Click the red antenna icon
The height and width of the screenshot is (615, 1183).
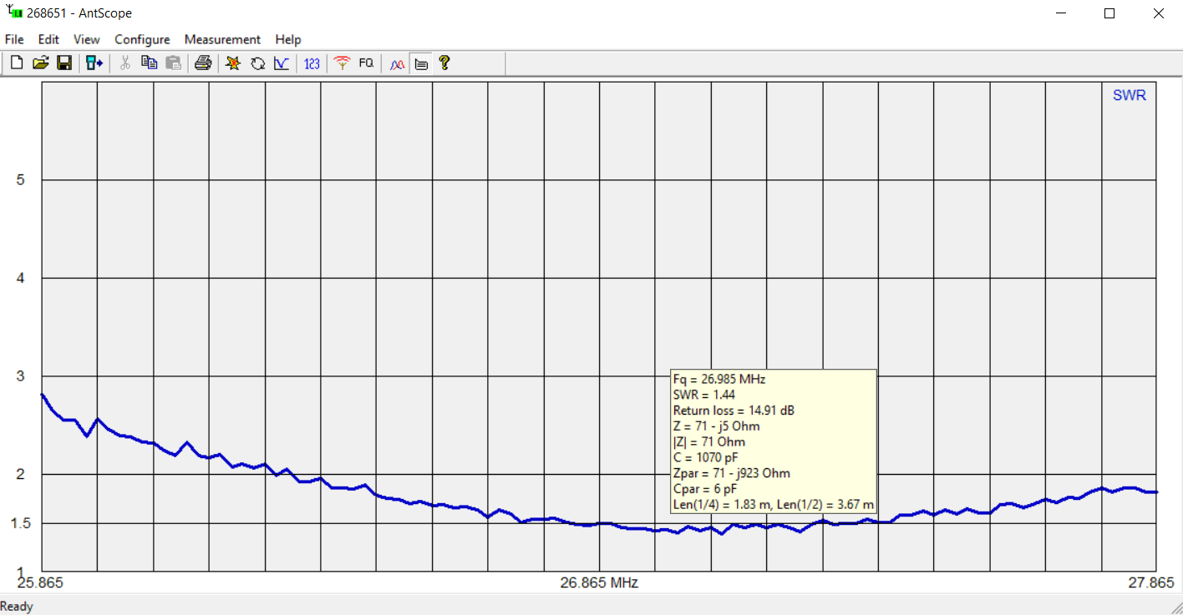pyautogui.click(x=342, y=63)
